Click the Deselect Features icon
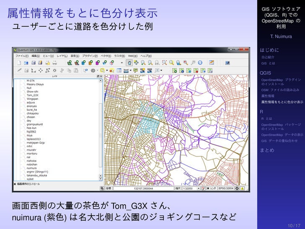 click(111, 70)
